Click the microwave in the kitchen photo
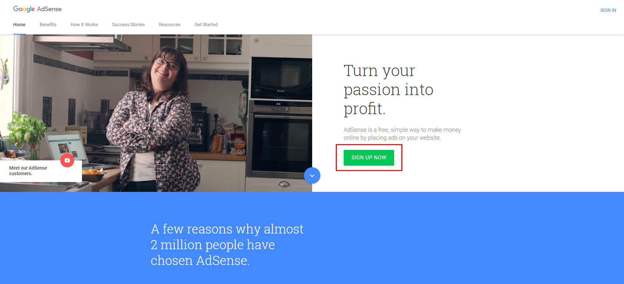This screenshot has height=284, width=624. click(281, 78)
